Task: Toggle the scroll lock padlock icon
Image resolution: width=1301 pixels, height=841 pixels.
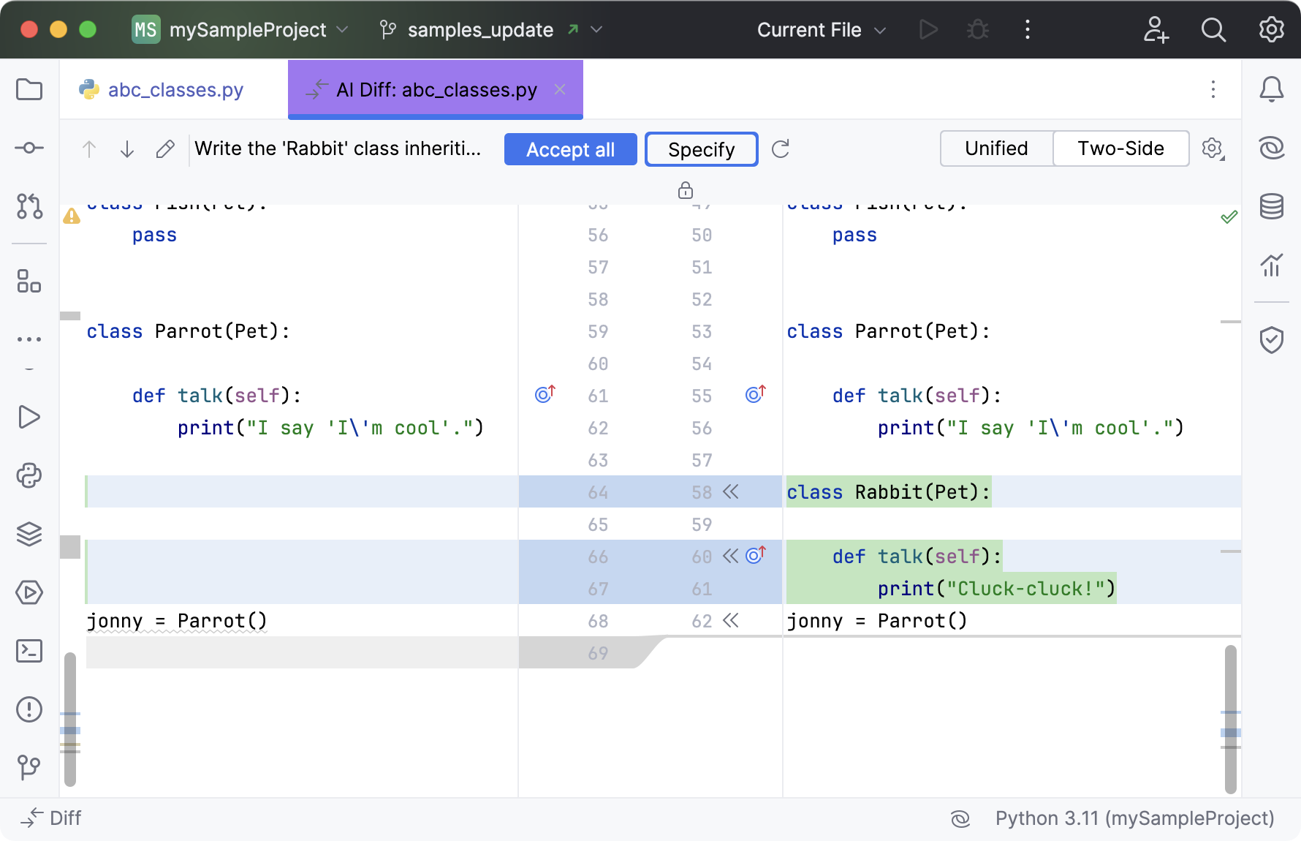Action: tap(686, 190)
